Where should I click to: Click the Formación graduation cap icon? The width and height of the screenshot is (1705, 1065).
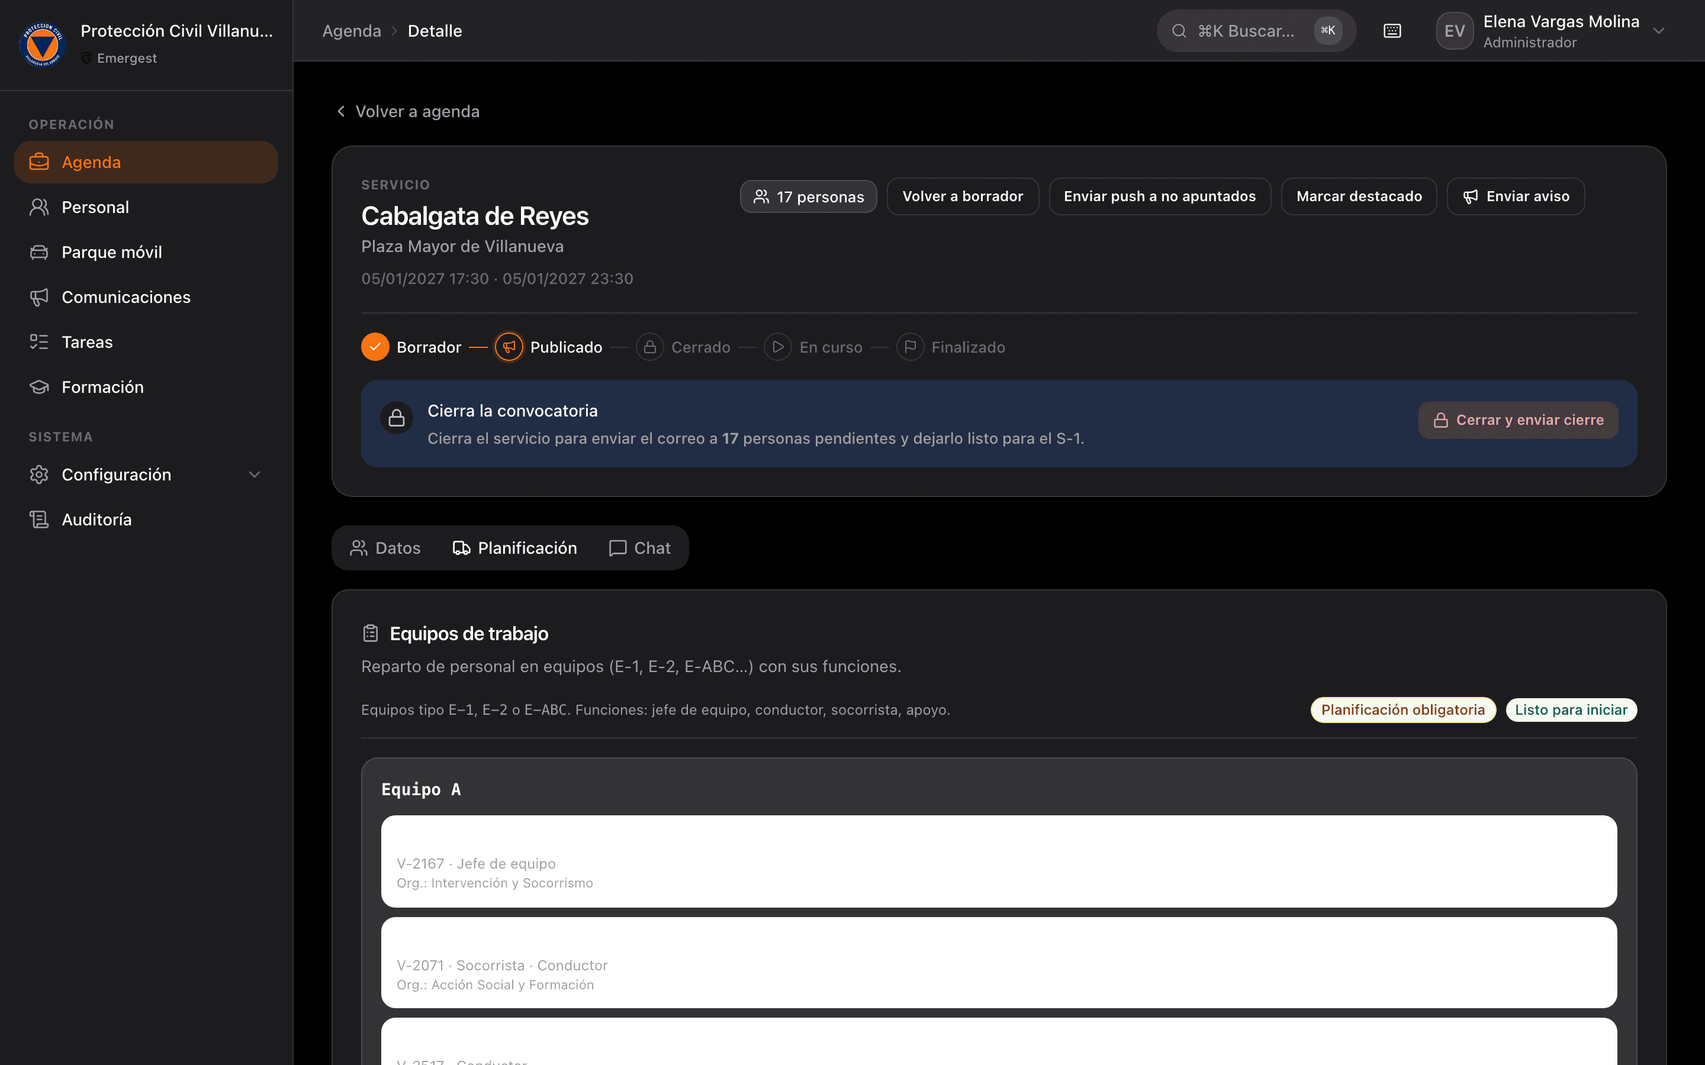tap(38, 388)
